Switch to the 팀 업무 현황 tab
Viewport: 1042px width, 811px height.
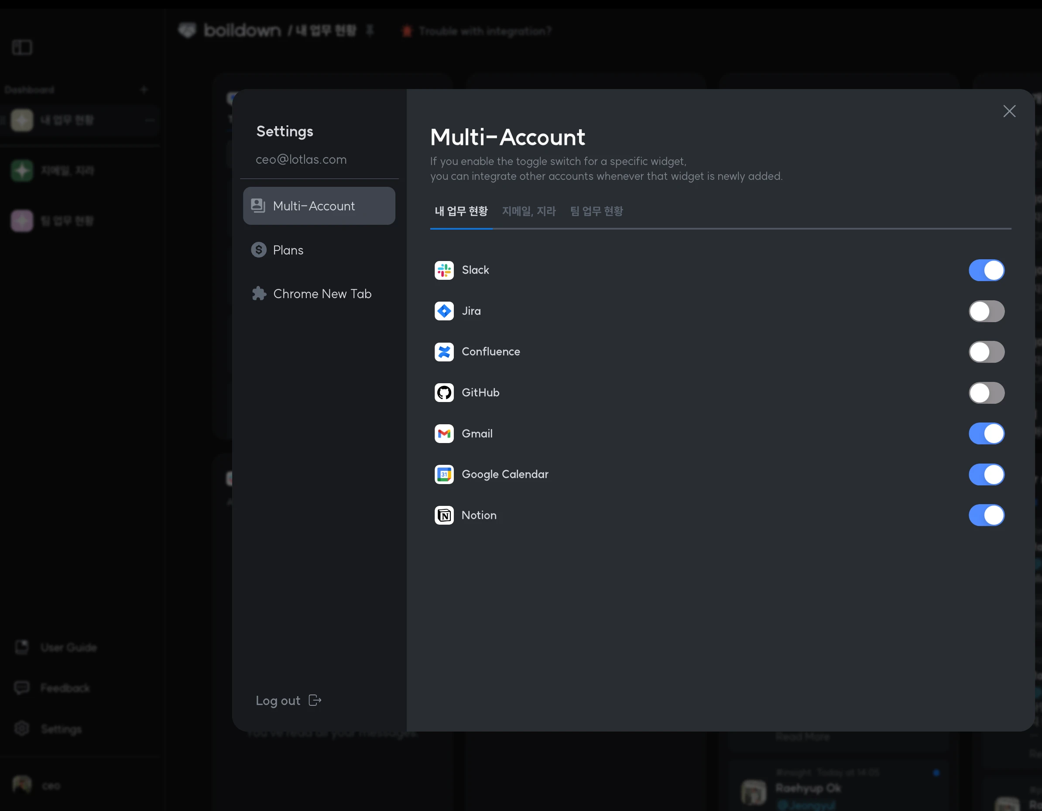596,211
